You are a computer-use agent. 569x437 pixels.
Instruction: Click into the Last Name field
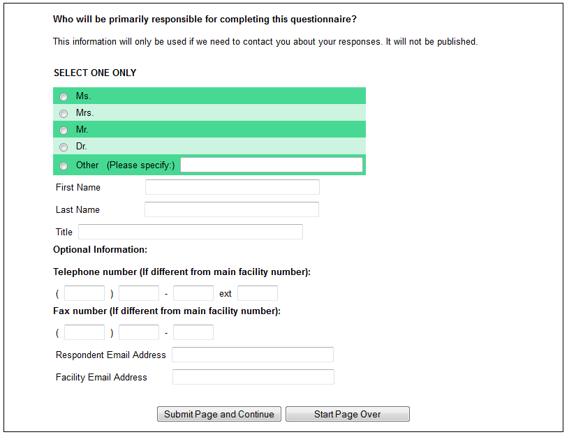(x=231, y=209)
